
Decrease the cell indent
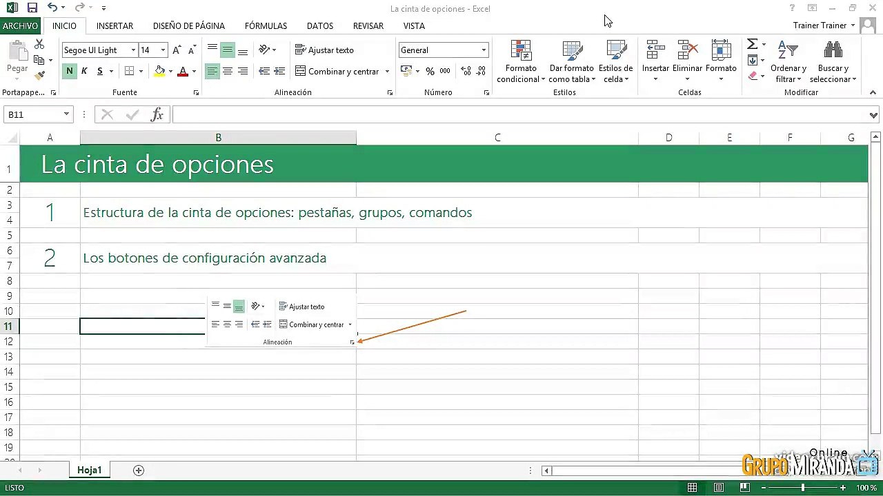pyautogui.click(x=264, y=71)
